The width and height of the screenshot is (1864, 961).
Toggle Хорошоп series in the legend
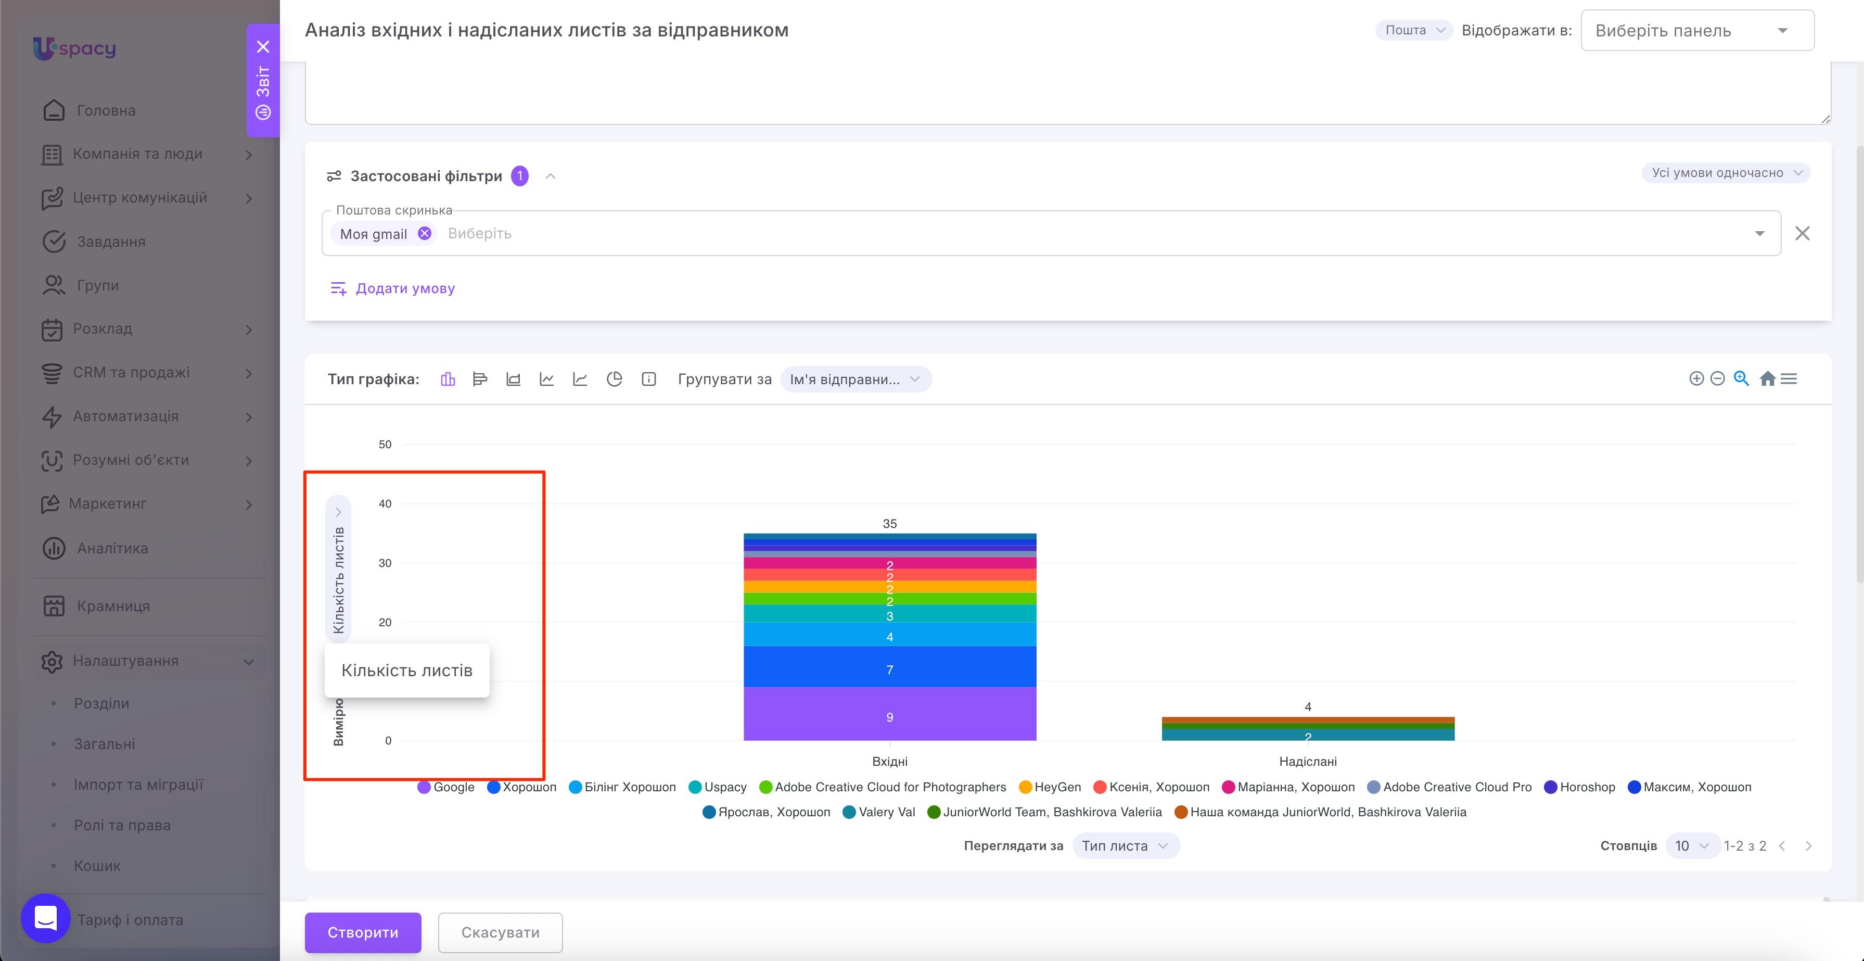522,787
